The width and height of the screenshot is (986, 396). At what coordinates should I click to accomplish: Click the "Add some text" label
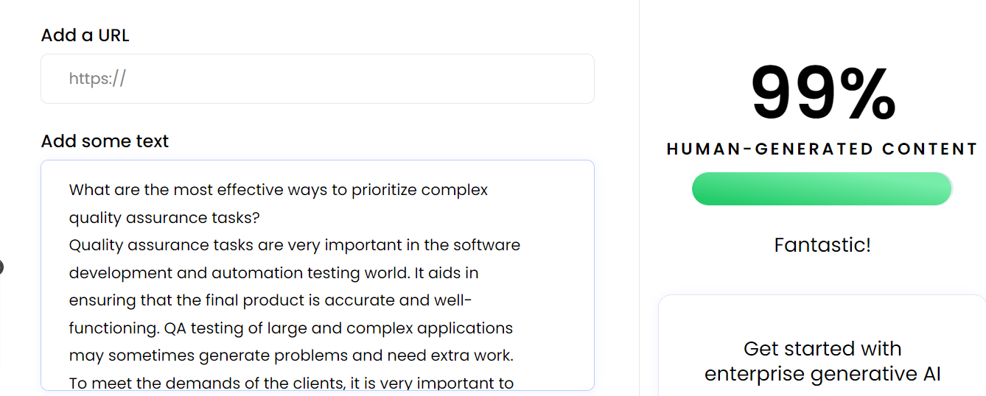105,141
